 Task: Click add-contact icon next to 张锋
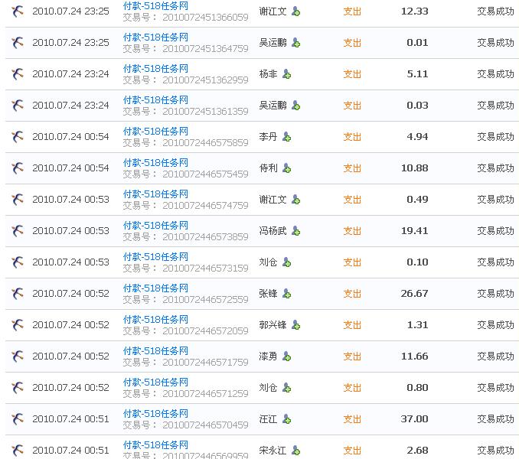pos(286,294)
